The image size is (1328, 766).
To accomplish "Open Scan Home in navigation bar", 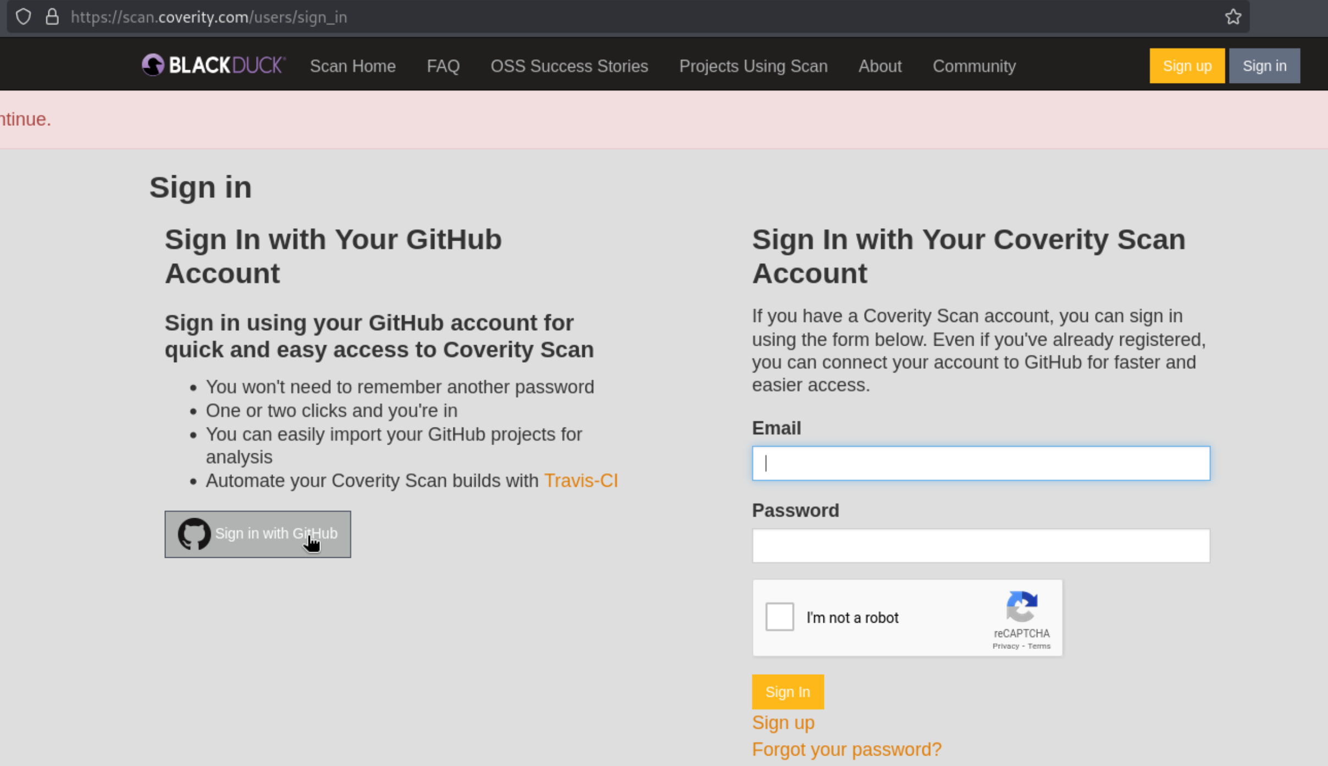I will click(x=353, y=66).
